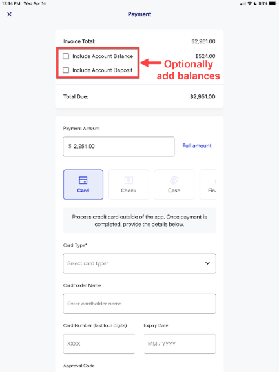Enable Include Account Balance checkbox
This screenshot has width=279, height=372.
pyautogui.click(x=66, y=56)
